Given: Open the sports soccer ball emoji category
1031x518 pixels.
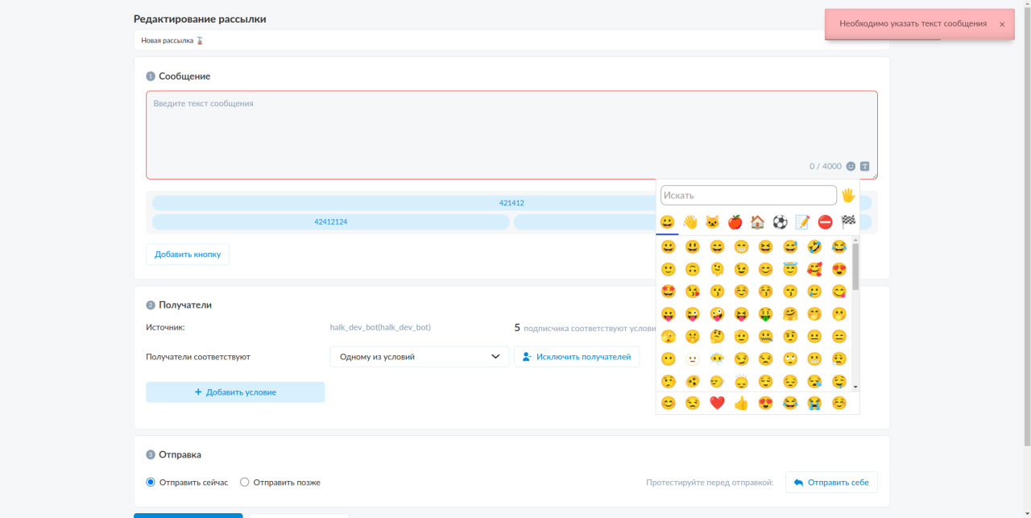Looking at the screenshot, I should click(780, 222).
